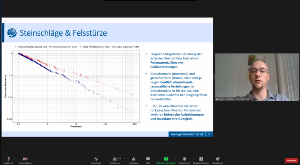The height and width of the screenshot is (165, 300).
Task: Click the divider handle between slide and video
Action: pyautogui.click(x=214, y=77)
